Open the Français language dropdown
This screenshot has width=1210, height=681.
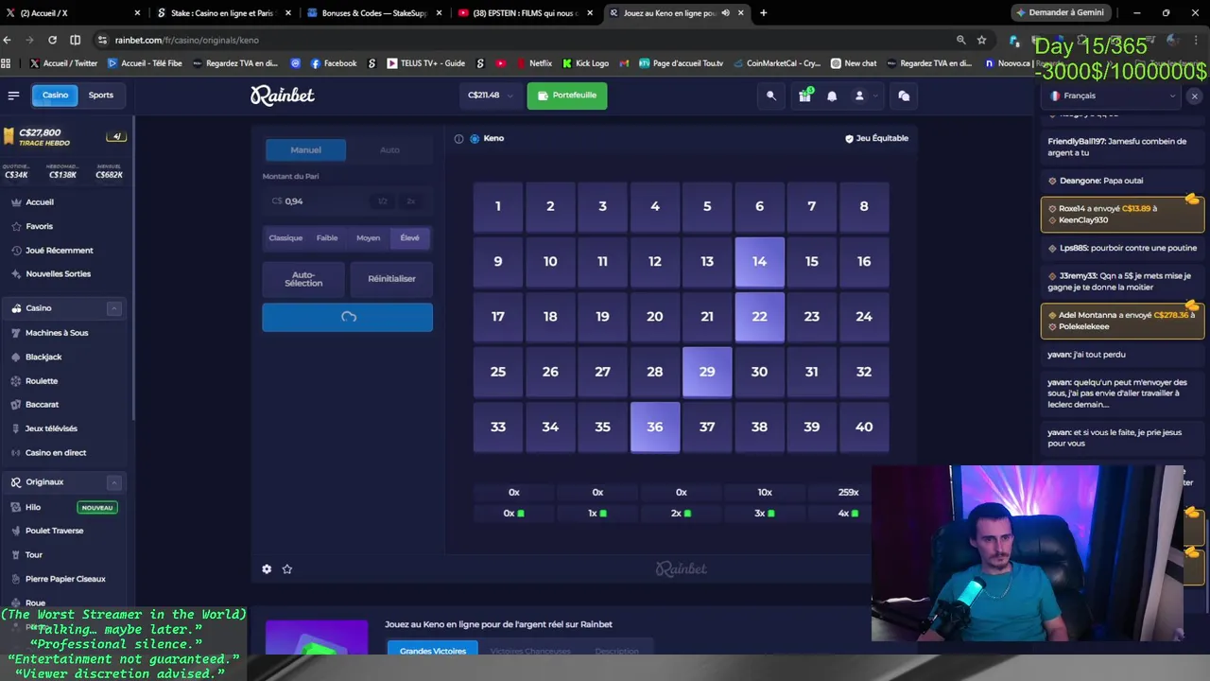tap(1113, 96)
